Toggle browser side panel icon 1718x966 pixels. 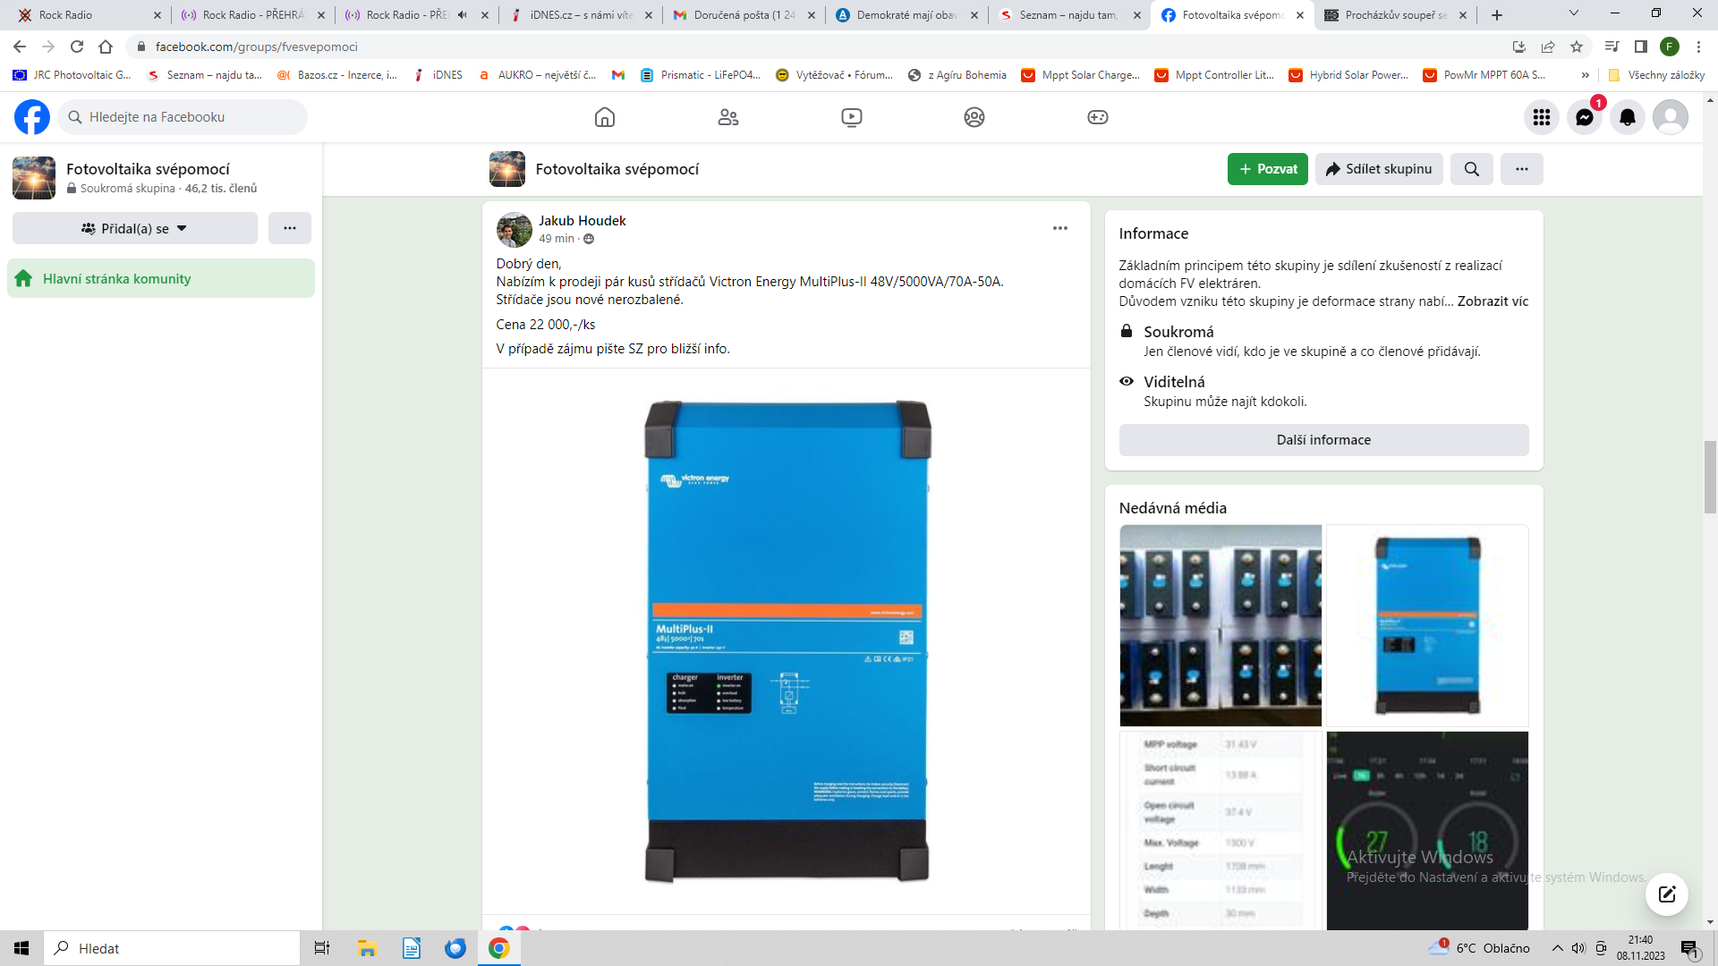[x=1640, y=47]
